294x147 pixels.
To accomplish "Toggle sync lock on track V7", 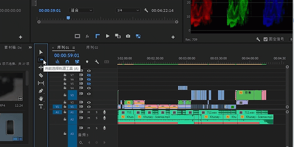I will pyautogui.click(x=81, y=75).
